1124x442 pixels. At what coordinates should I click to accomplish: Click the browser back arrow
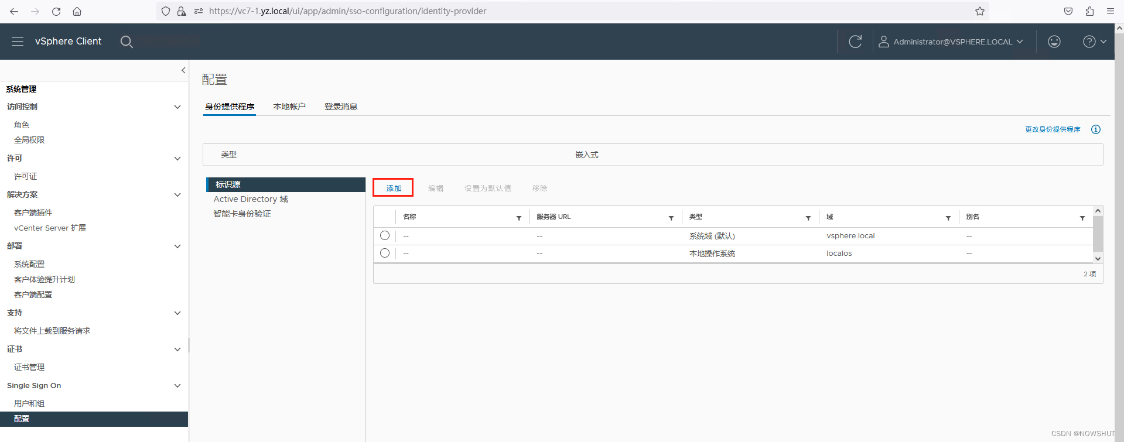pos(14,11)
